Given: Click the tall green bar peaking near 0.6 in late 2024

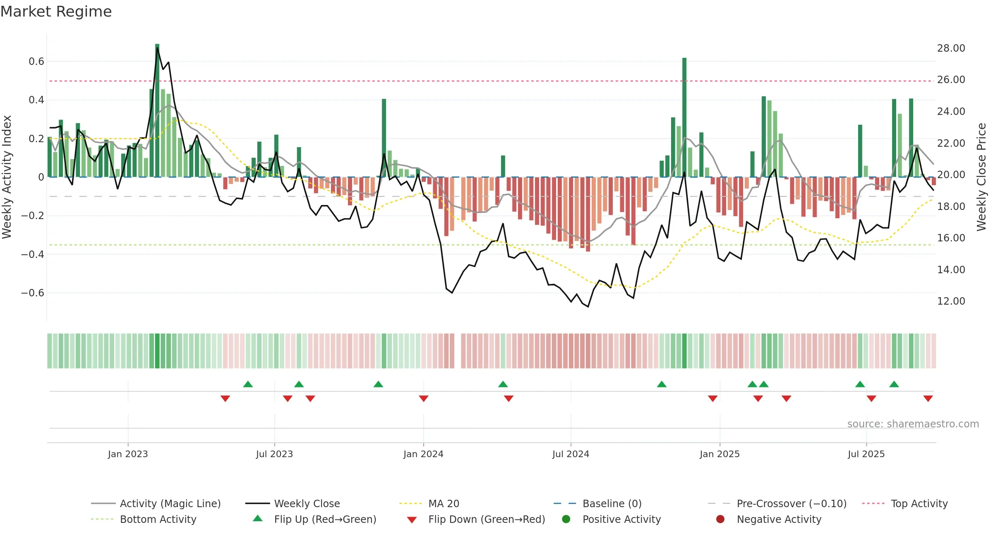Looking at the screenshot, I should 684,117.
